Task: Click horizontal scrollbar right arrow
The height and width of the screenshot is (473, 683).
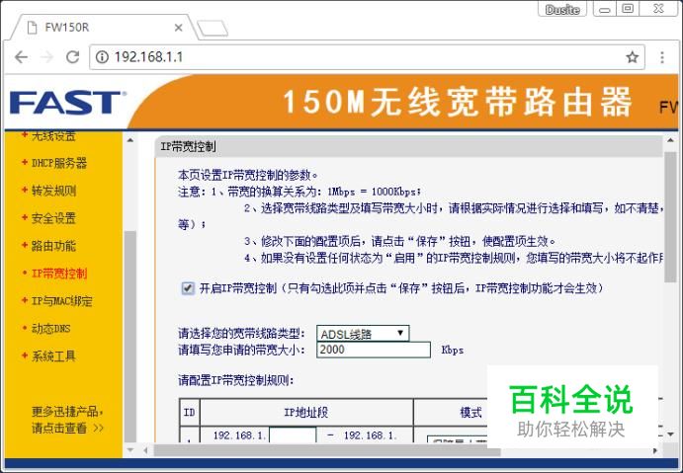Action: coord(655,451)
